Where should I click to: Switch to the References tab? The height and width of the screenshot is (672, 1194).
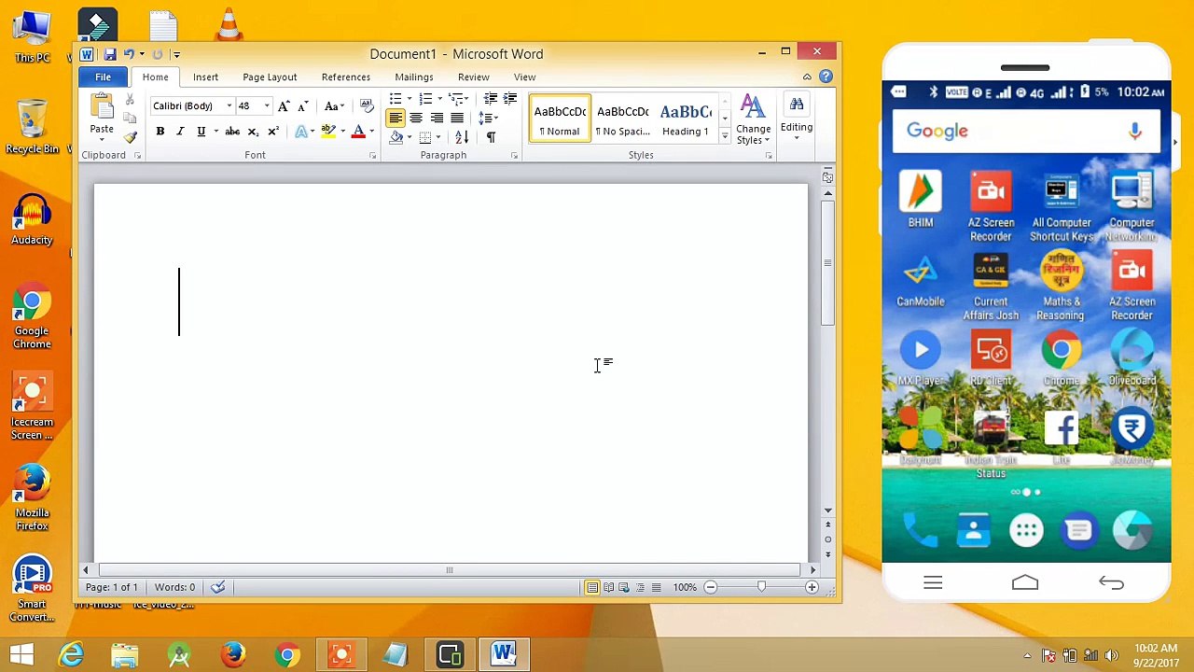click(346, 77)
